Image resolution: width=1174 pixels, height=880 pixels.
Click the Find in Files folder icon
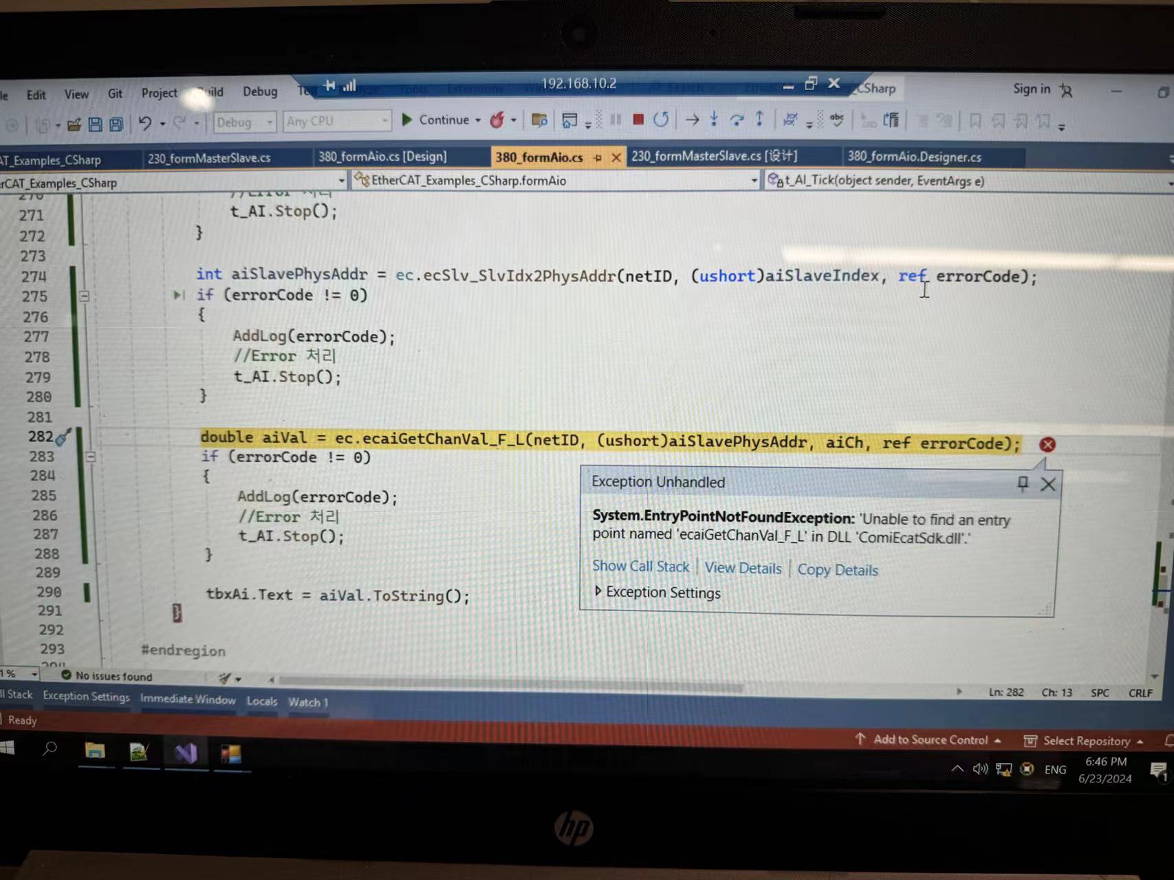coord(539,120)
